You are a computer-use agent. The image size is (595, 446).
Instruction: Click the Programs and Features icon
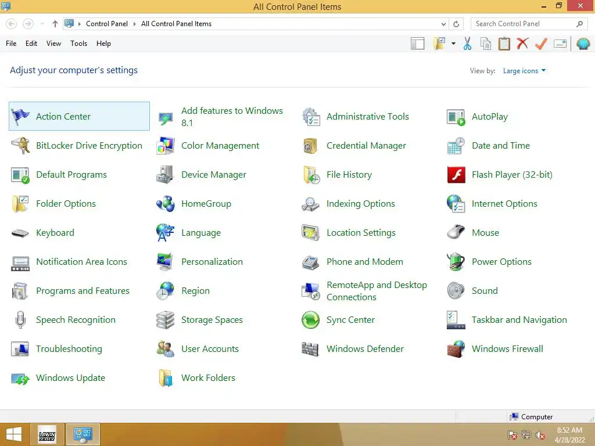pos(20,291)
